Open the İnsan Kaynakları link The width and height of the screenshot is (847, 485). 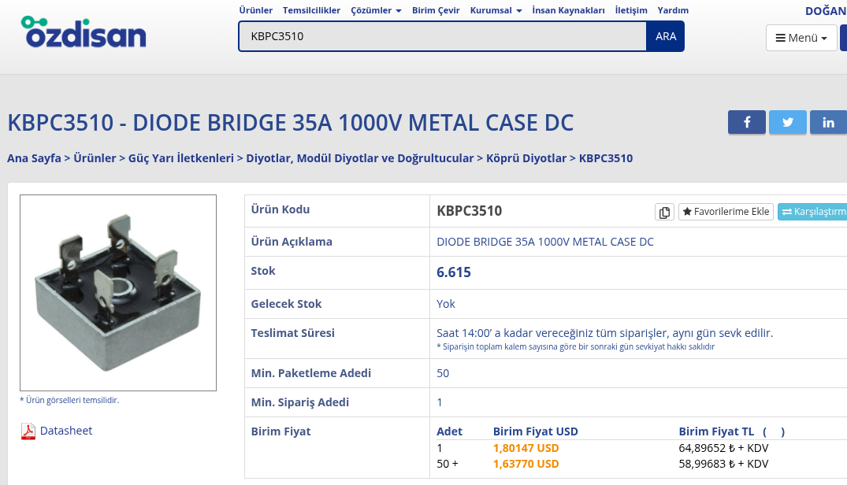tap(568, 10)
